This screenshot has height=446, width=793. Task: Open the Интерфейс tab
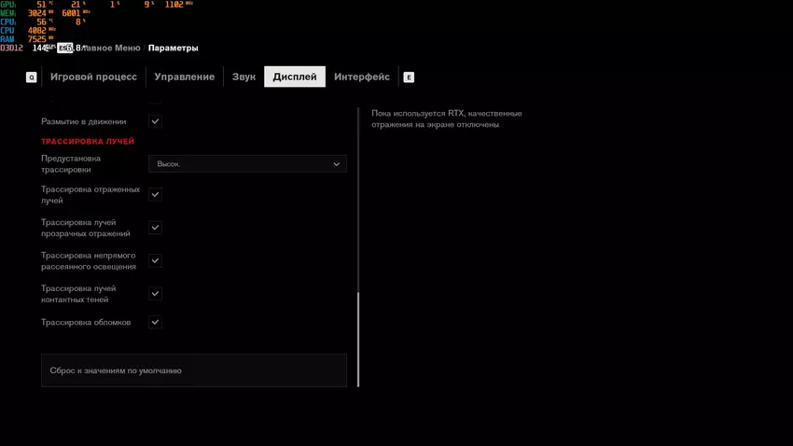point(362,77)
